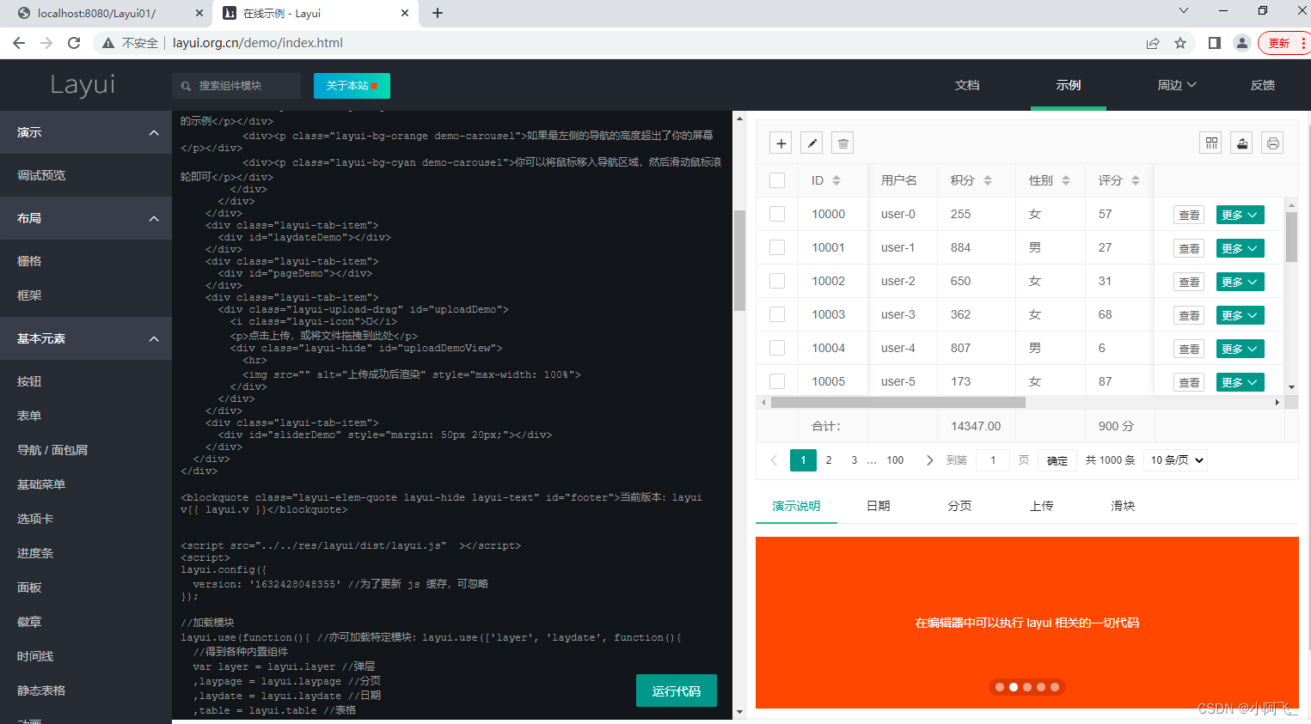Open the 文档 item in the top navigation
1311x724 pixels.
(966, 85)
